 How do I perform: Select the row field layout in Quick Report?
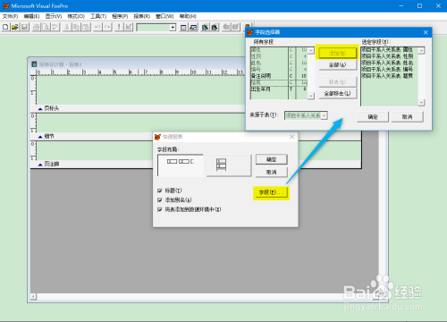229,165
